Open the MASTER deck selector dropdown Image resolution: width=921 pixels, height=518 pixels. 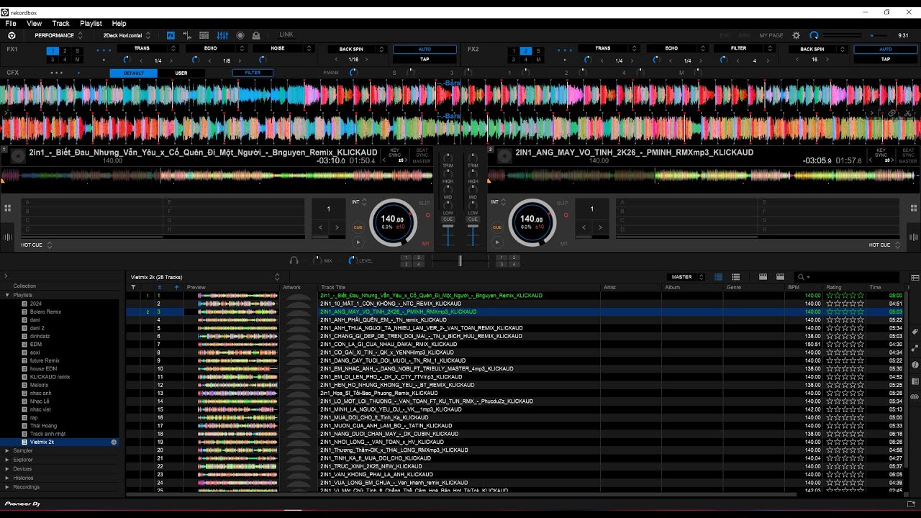pos(687,277)
